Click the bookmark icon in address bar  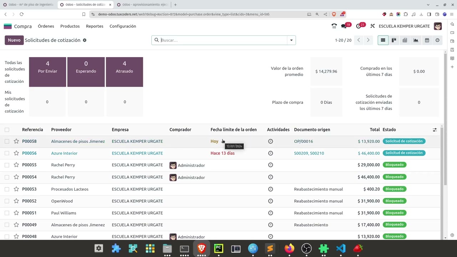pos(84,14)
